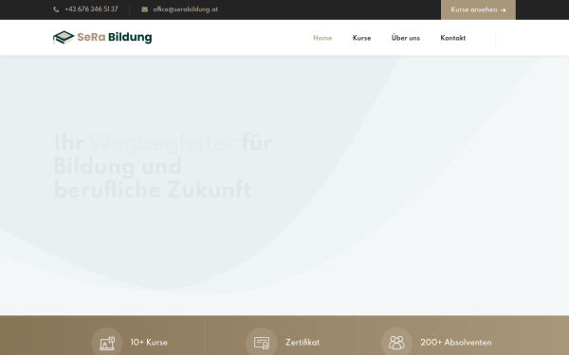Click the certificate icon beside Zertifikat
569x355 pixels.
click(x=262, y=343)
